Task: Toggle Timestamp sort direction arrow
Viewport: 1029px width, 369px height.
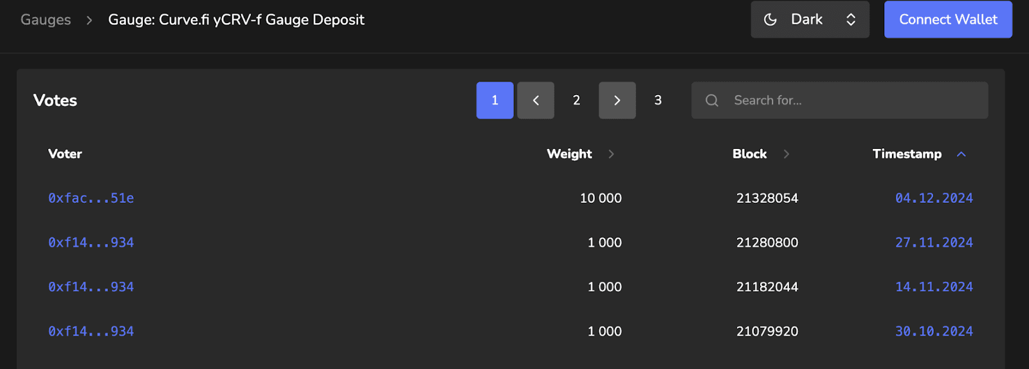Action: (x=961, y=154)
